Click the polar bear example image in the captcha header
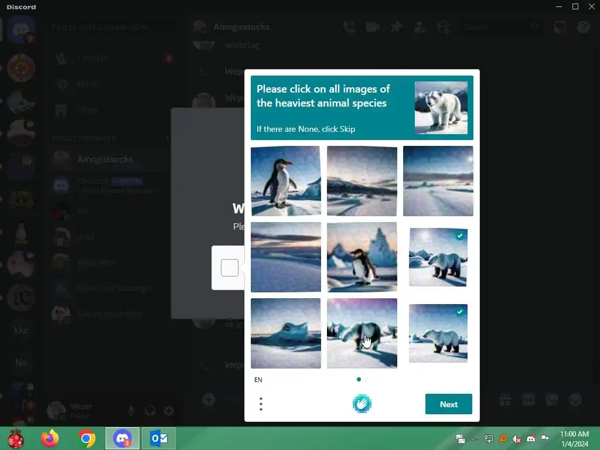 (x=441, y=108)
